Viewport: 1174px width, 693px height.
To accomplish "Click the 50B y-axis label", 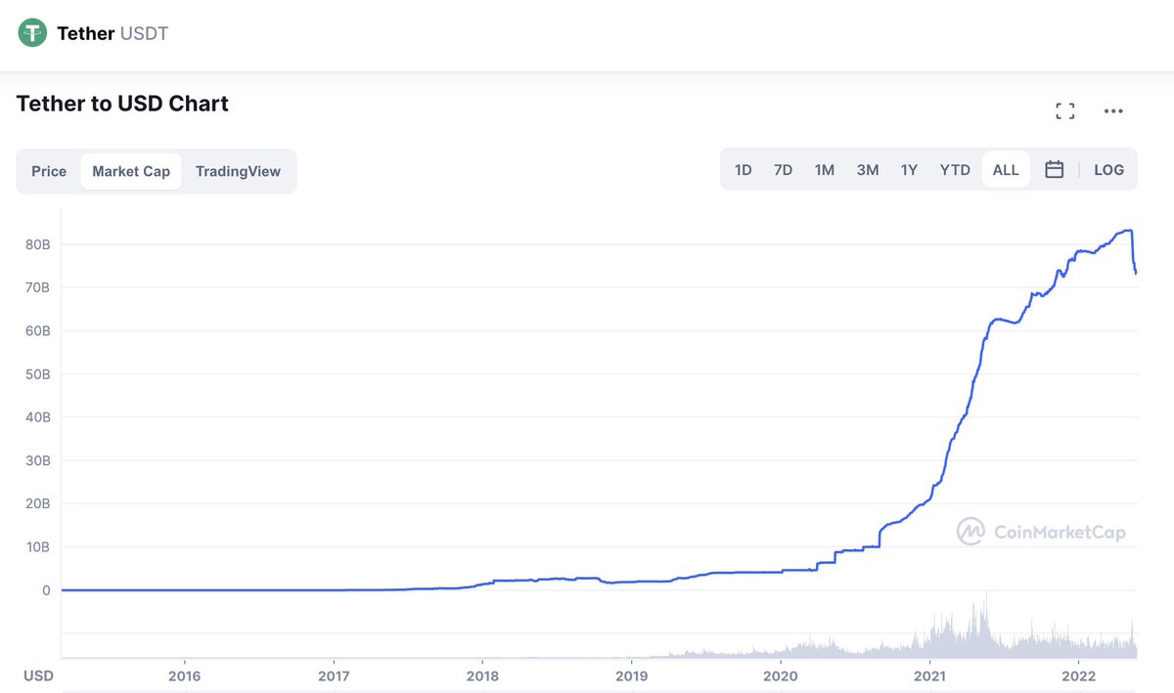I will (38, 373).
